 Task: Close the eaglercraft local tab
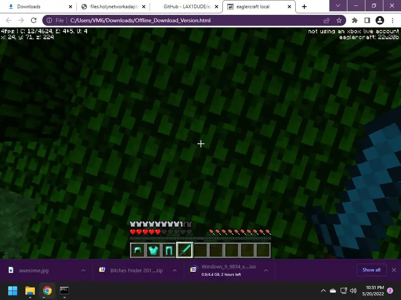(289, 7)
